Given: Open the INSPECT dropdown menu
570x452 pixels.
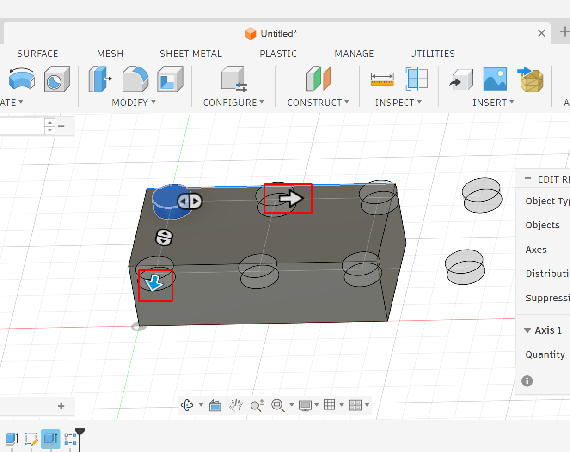Looking at the screenshot, I should tap(398, 103).
